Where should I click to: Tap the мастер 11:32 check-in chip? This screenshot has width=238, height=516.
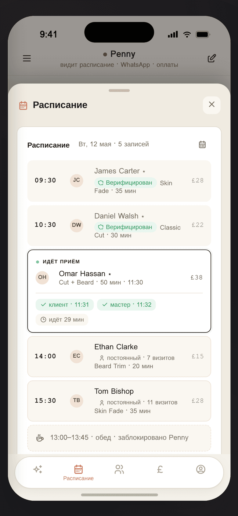pos(126,305)
